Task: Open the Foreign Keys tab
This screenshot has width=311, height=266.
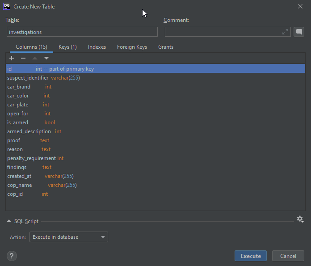Action: coord(132,47)
